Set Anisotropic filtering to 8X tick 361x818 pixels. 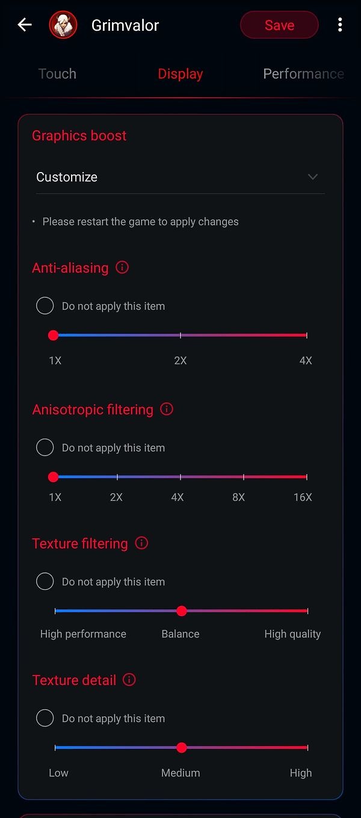tap(244, 477)
